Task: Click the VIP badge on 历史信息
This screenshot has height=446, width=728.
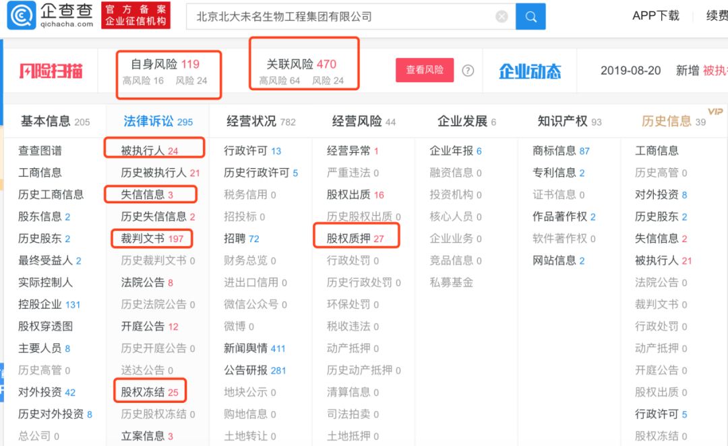Action: point(715,112)
